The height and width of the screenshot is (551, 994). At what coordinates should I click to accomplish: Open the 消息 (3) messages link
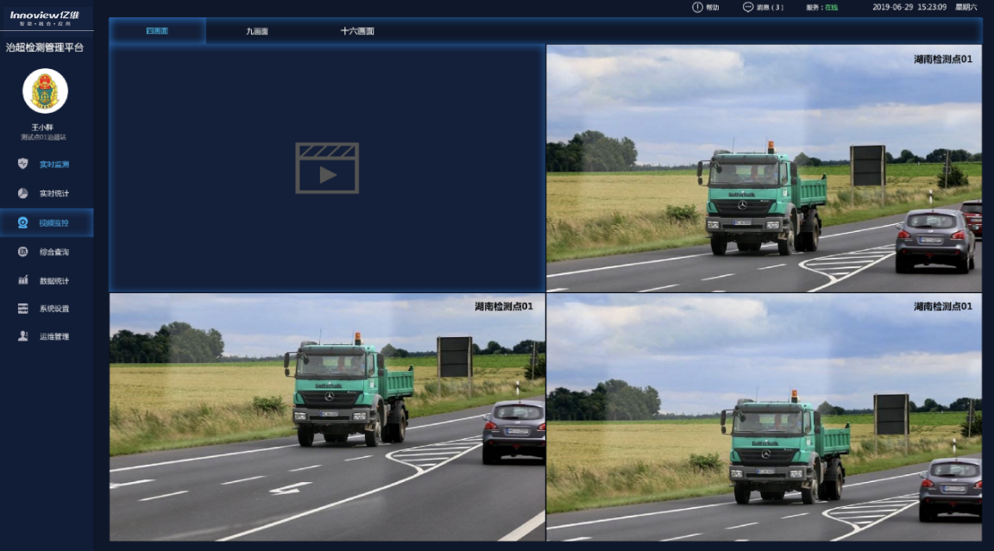pyautogui.click(x=770, y=7)
